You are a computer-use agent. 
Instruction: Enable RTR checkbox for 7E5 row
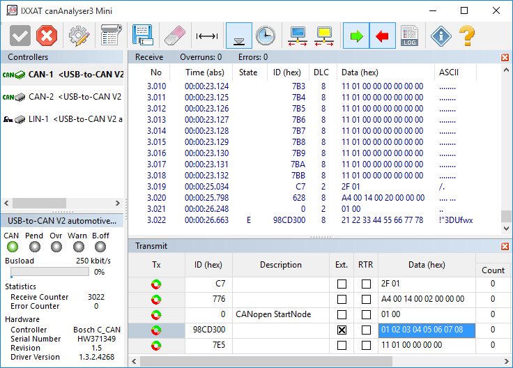pos(366,345)
